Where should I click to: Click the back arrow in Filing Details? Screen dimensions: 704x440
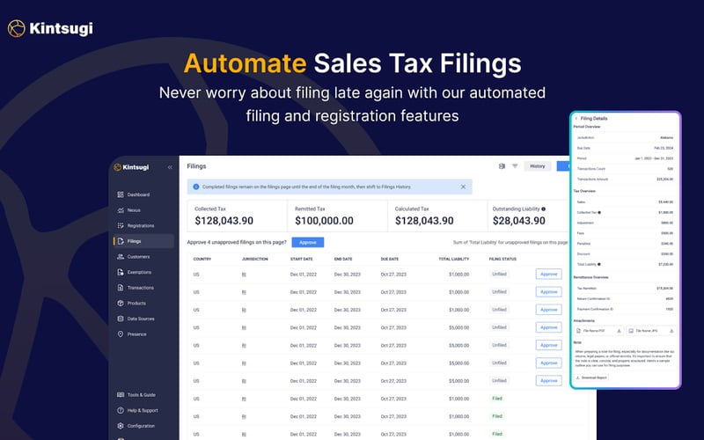coord(576,119)
